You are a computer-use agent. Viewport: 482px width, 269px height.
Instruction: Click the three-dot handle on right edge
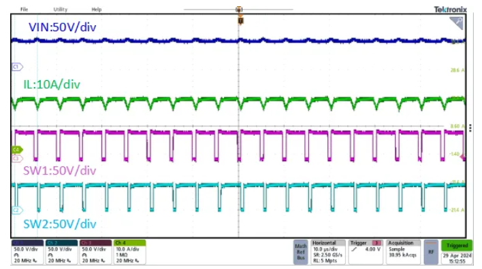(x=470, y=128)
